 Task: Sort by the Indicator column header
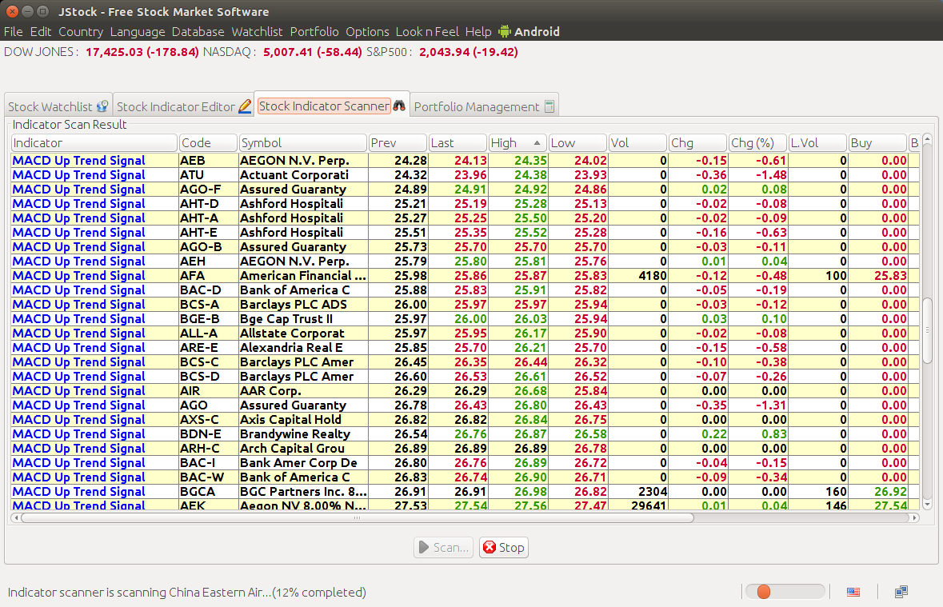coord(94,143)
